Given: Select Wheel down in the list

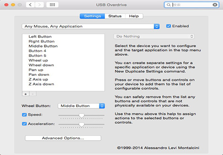Looking at the screenshot, I should [x=63, y=65].
